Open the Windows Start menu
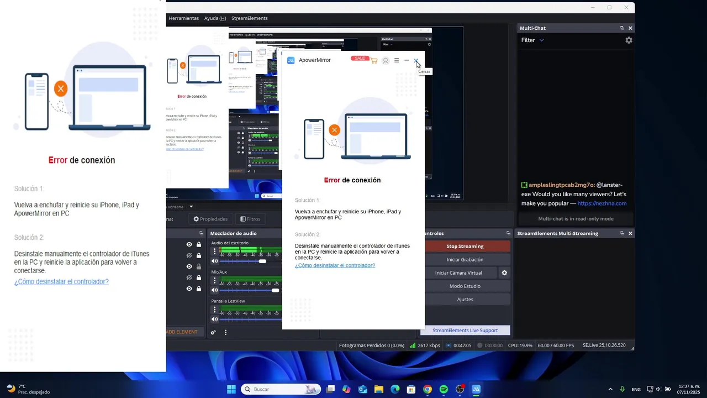 pyautogui.click(x=231, y=389)
